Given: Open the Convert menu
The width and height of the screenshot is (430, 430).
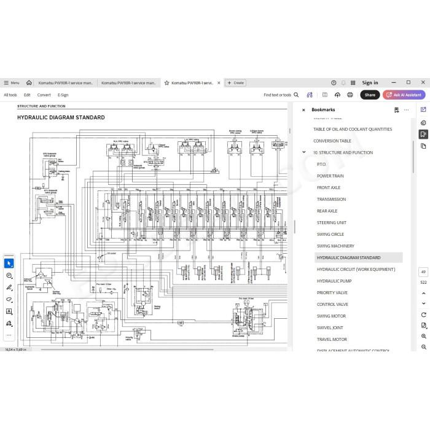Looking at the screenshot, I should 44,95.
